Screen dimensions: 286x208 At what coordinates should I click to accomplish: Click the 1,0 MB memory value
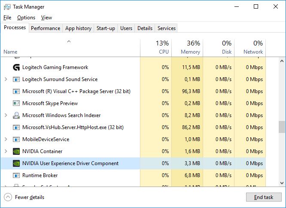pyautogui.click(x=192, y=139)
